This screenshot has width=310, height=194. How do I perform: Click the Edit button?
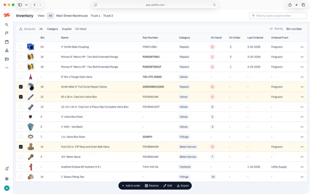point(168,186)
